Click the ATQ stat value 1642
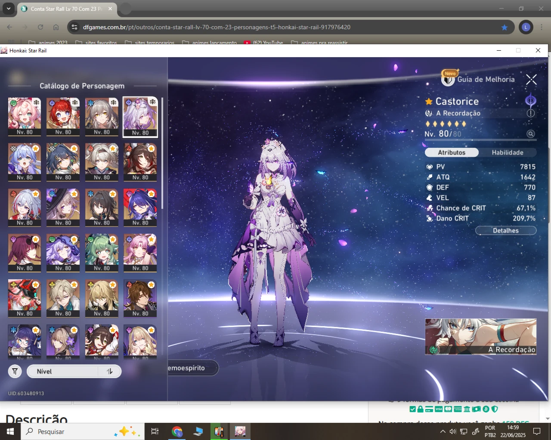Image resolution: width=551 pixels, height=440 pixels. pos(528,177)
